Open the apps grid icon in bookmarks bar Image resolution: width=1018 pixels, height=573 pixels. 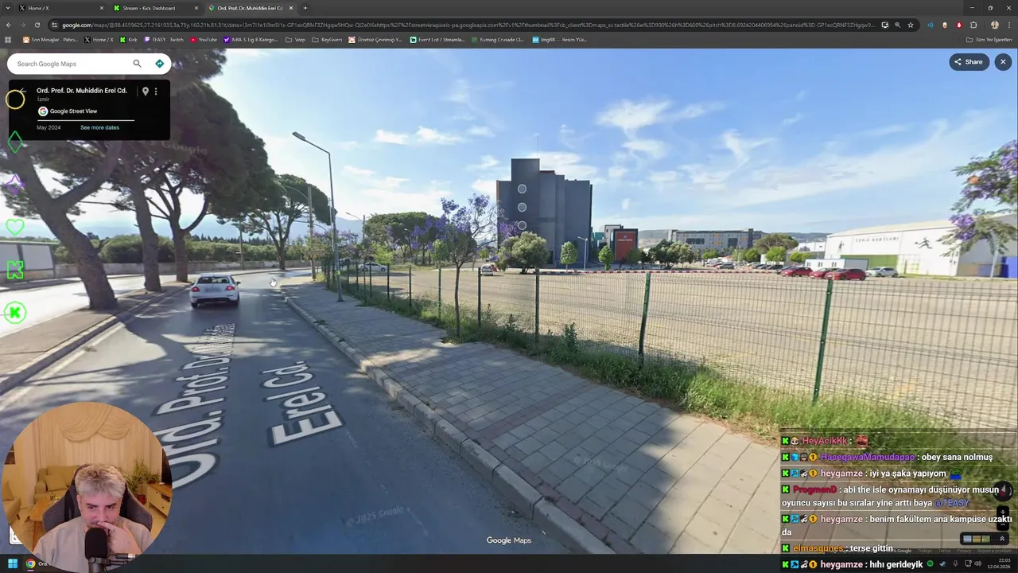(x=8, y=39)
